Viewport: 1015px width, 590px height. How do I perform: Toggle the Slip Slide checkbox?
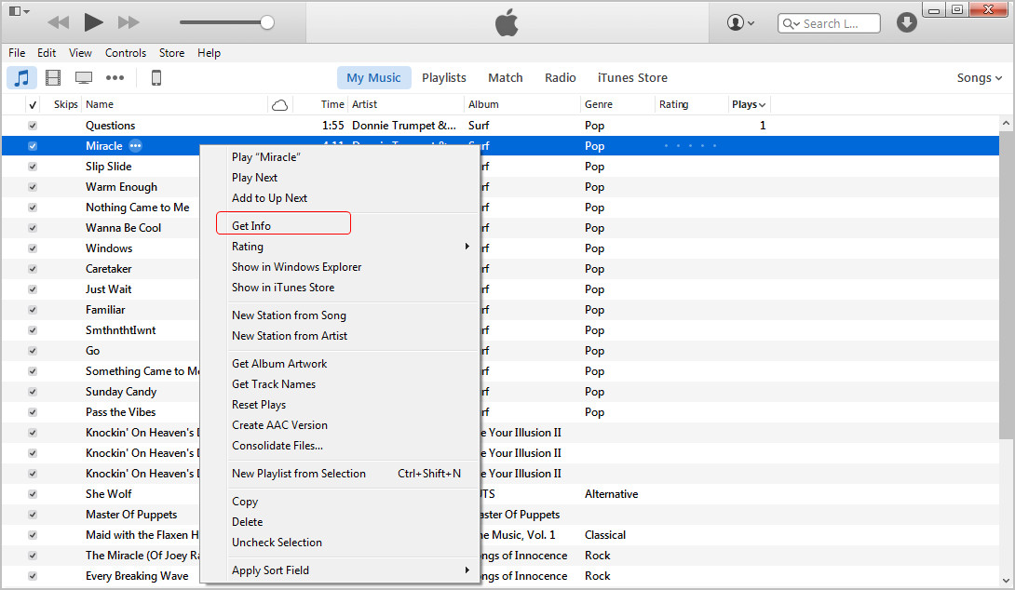[33, 167]
